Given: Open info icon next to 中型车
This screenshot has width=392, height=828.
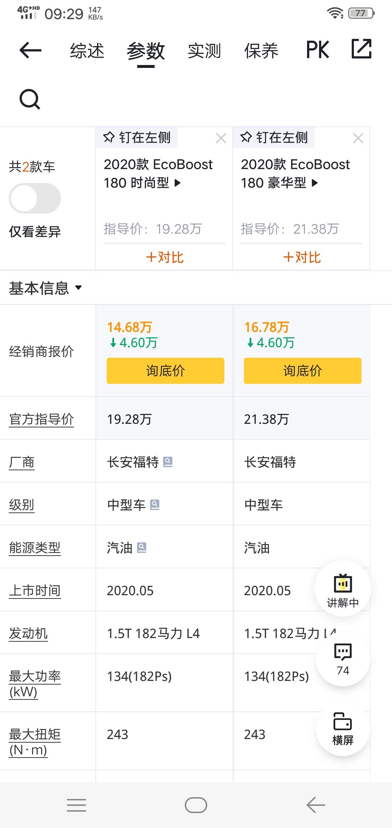Looking at the screenshot, I should click(x=155, y=505).
